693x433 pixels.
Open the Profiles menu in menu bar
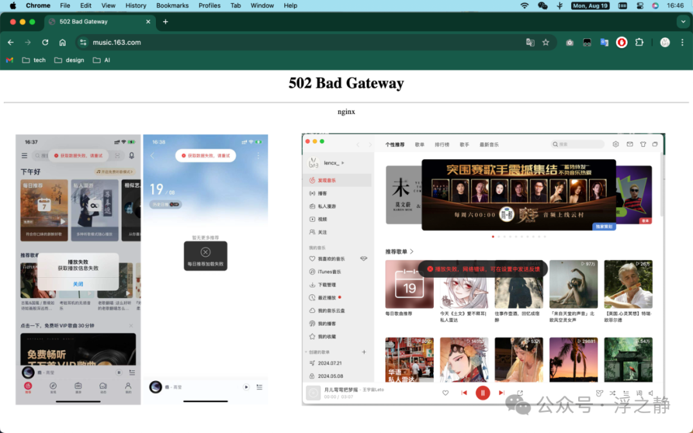pos(209,5)
